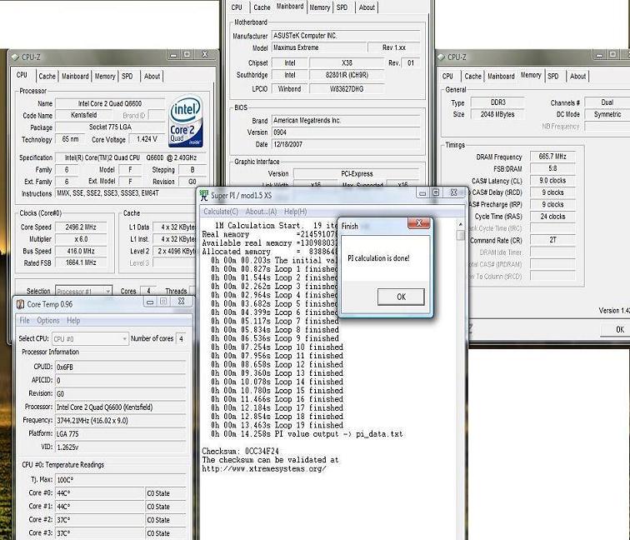630x540 pixels.
Task: Click the Tj. Max 100C° field
Action: 120,480
